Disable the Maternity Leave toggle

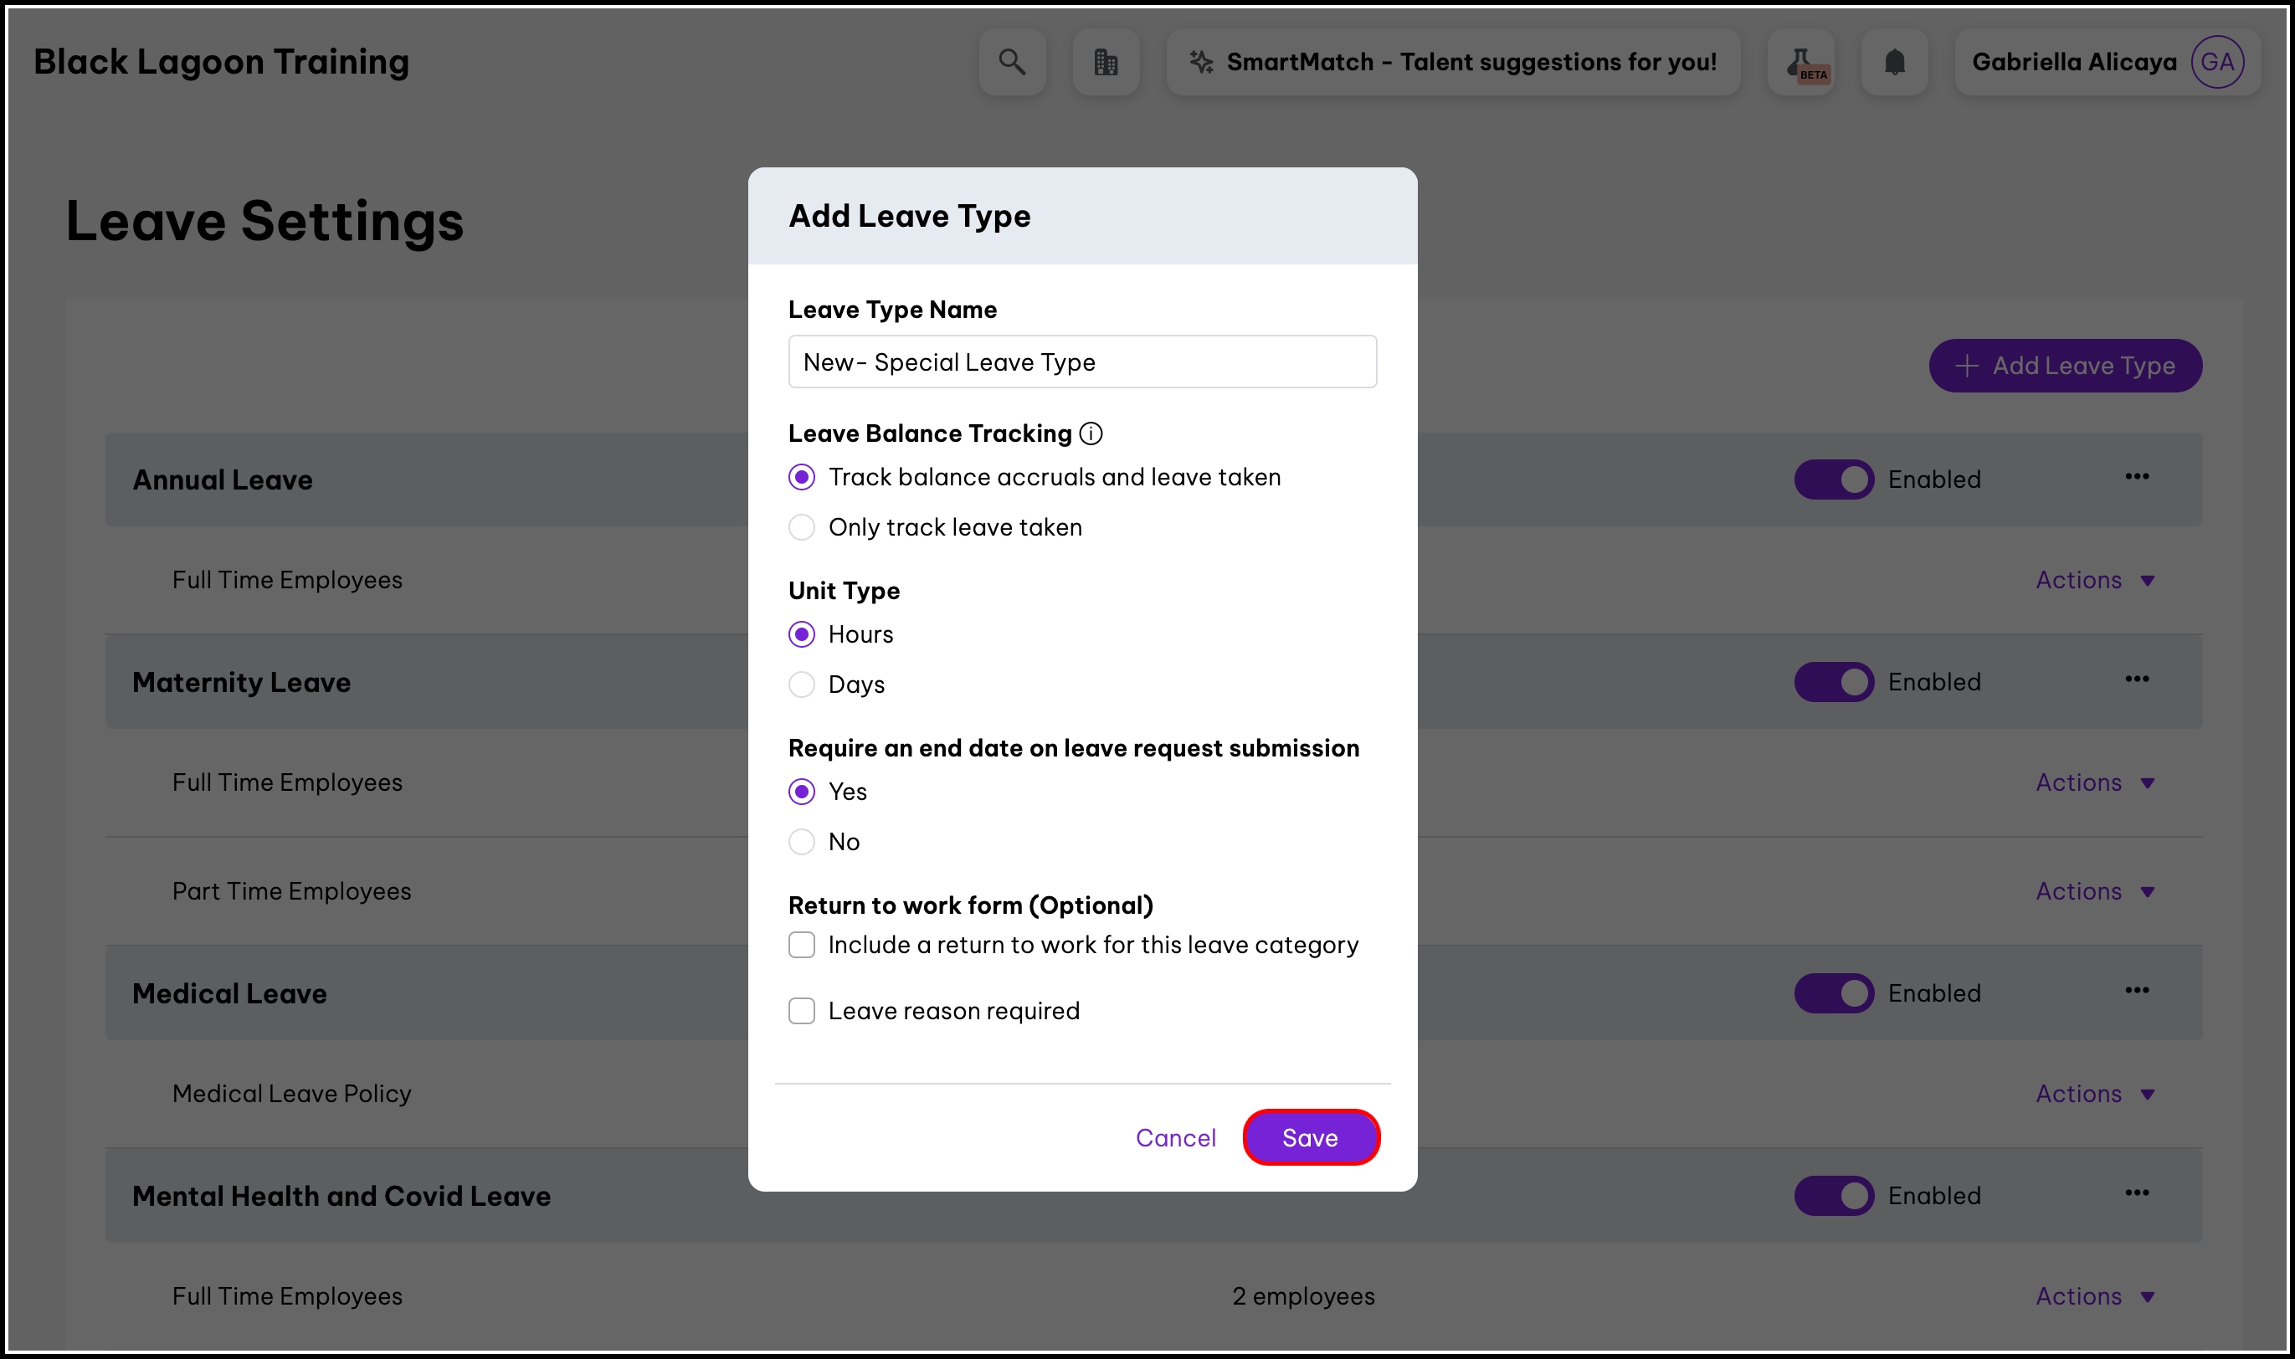click(1834, 682)
